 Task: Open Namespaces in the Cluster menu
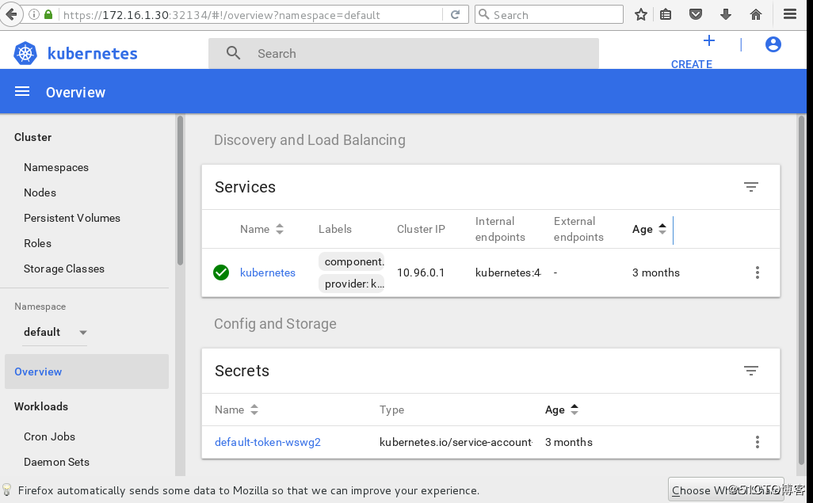point(56,167)
